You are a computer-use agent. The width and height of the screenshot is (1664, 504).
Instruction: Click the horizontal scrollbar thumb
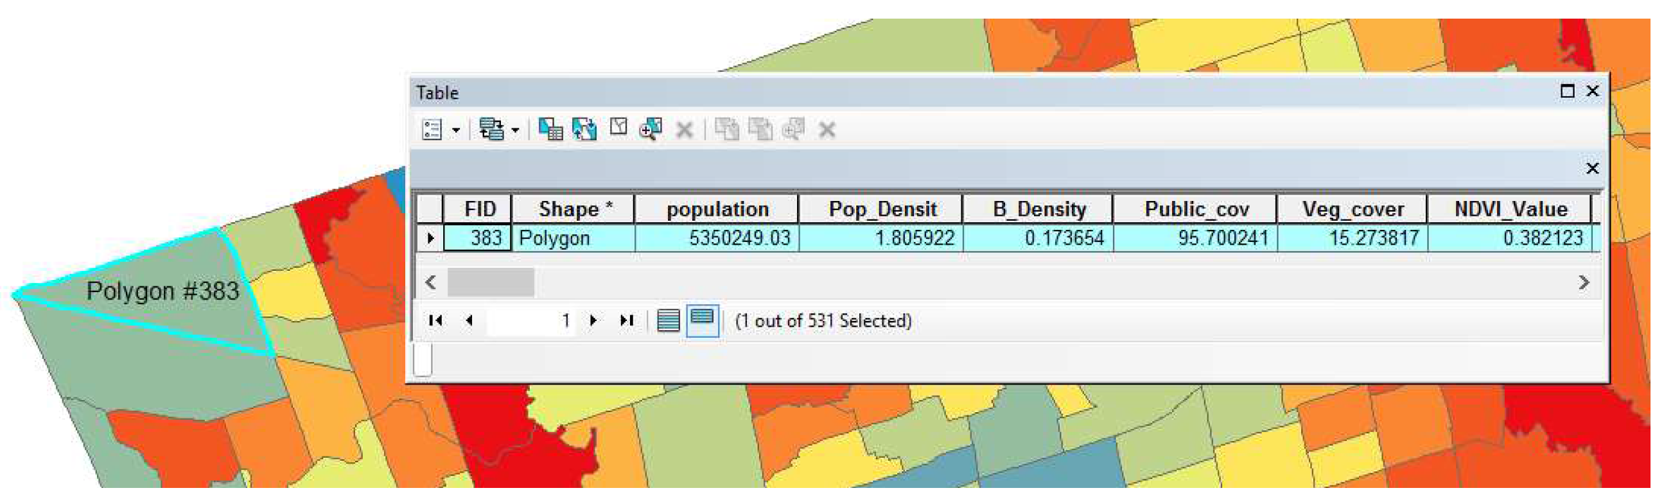pos(491,283)
